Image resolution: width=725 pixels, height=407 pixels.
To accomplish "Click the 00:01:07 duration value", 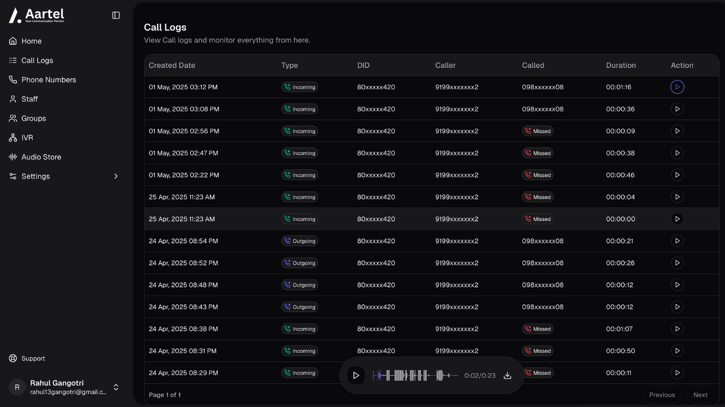I will [x=619, y=329].
